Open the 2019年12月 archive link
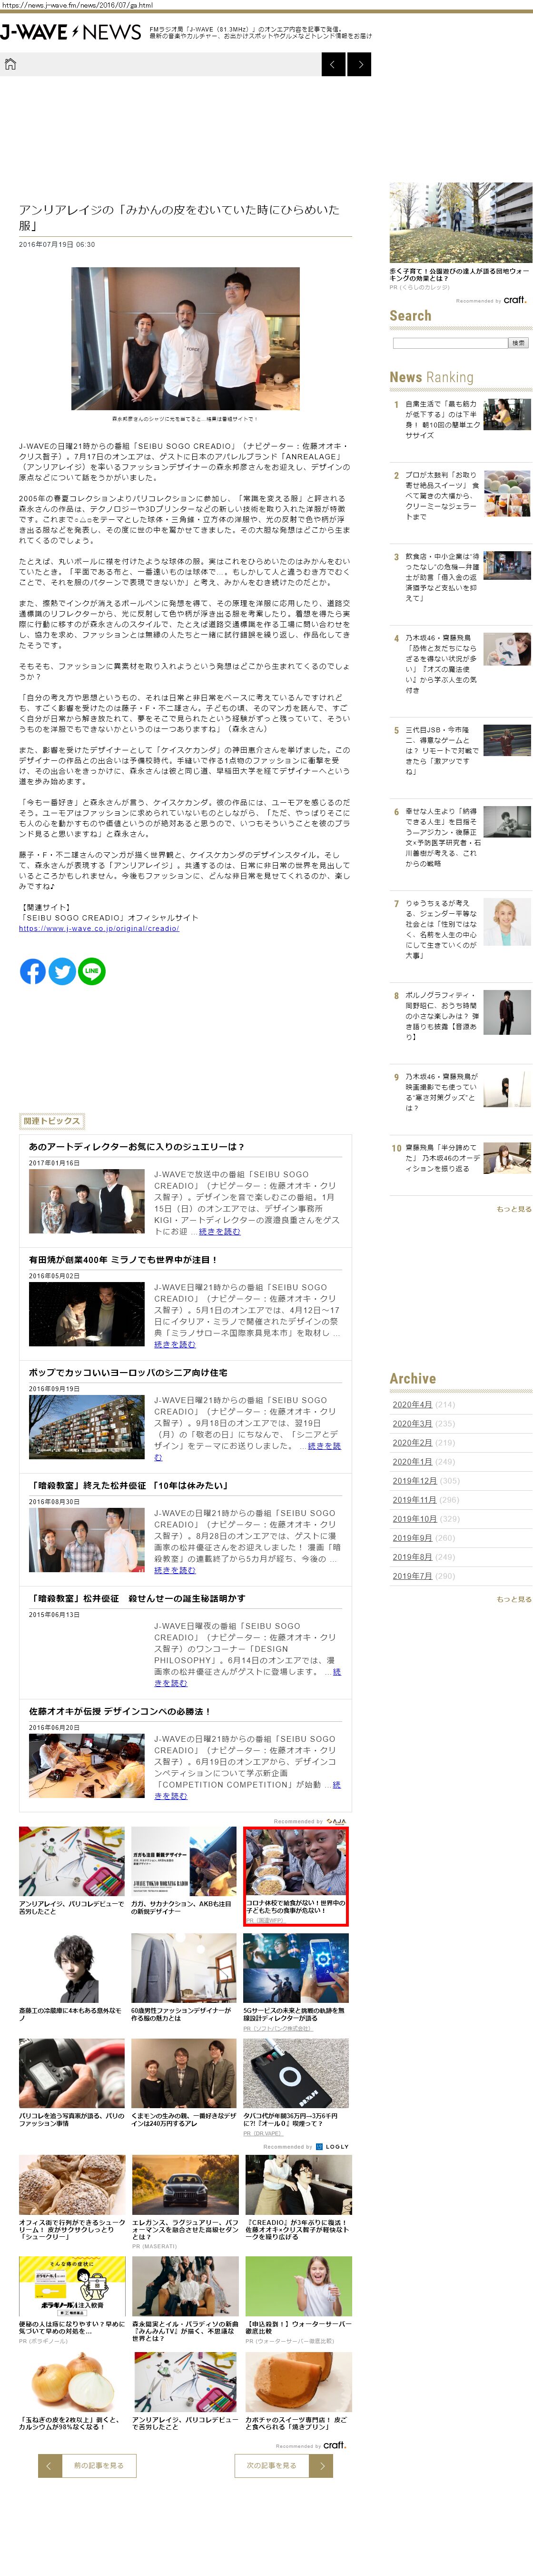This screenshot has width=533, height=2576. tap(413, 1480)
